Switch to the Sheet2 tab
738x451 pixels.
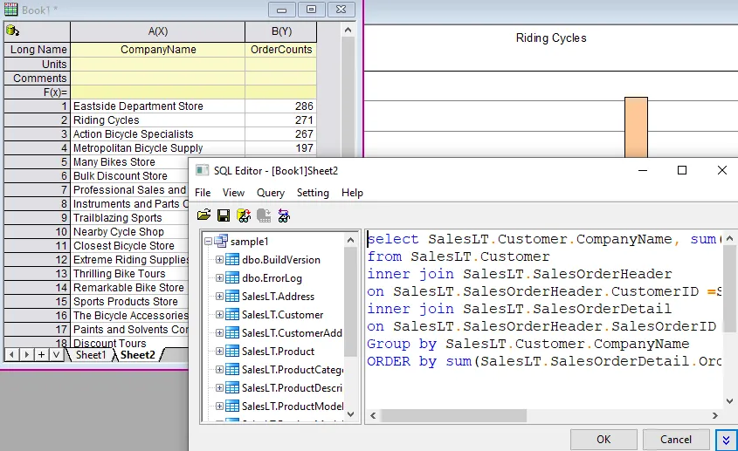[x=137, y=354]
